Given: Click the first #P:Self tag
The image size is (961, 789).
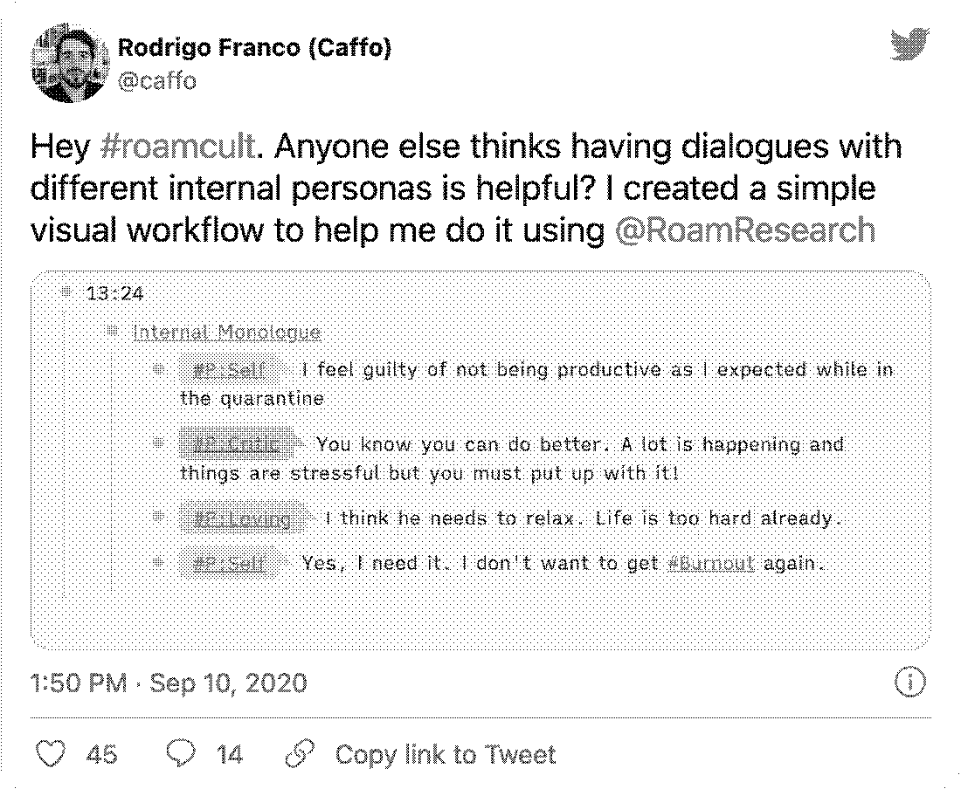Looking at the screenshot, I should (x=230, y=370).
